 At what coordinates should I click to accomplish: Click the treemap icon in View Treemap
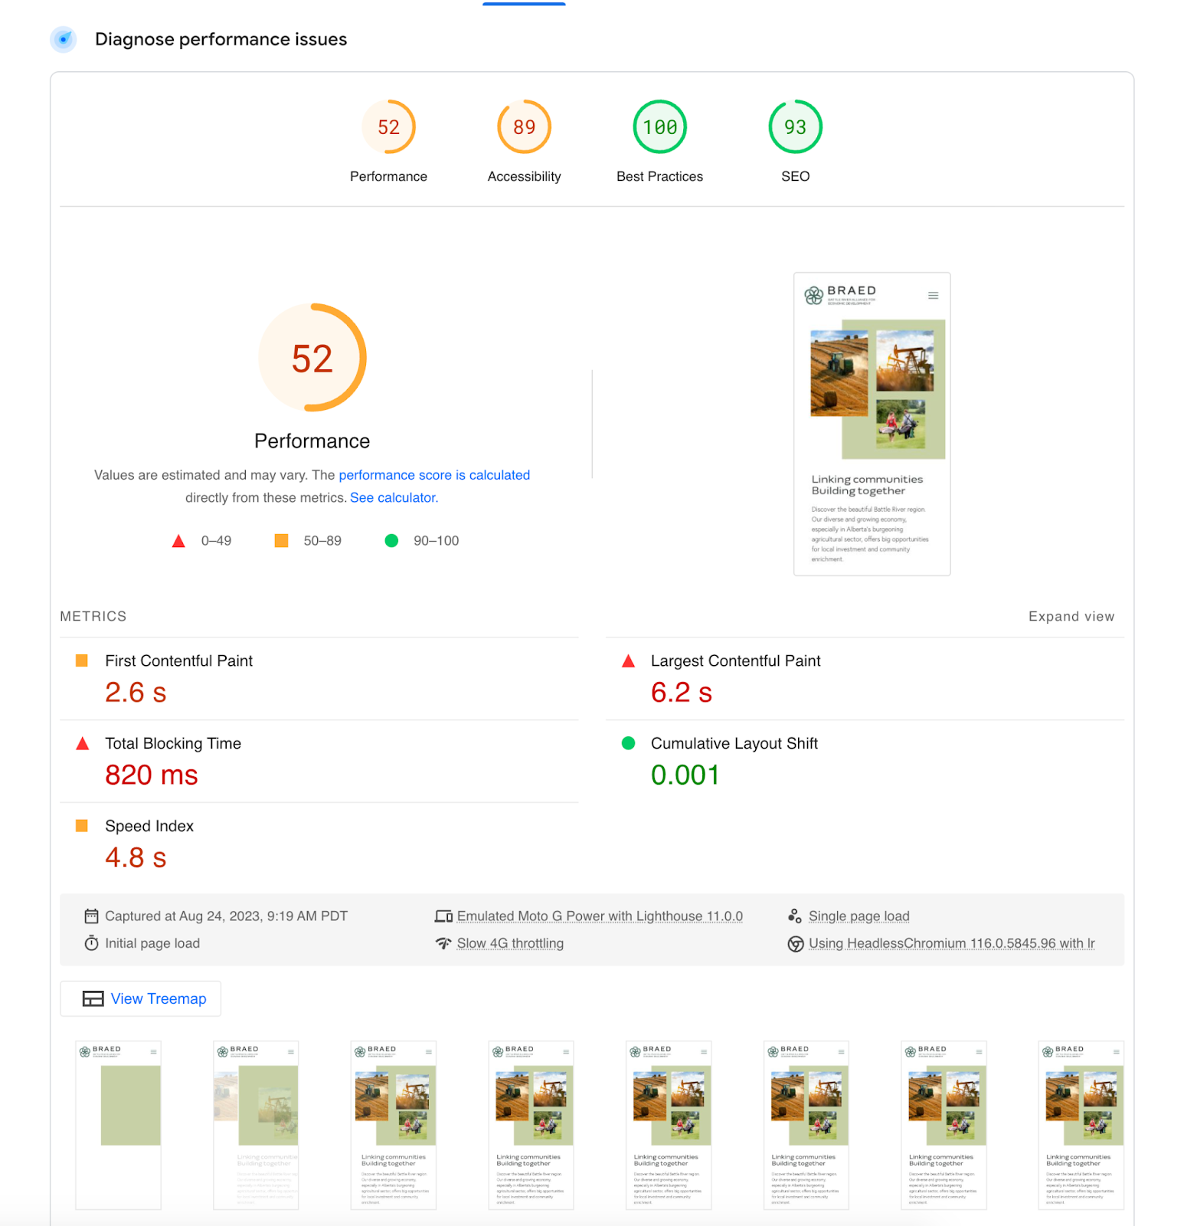coord(93,999)
